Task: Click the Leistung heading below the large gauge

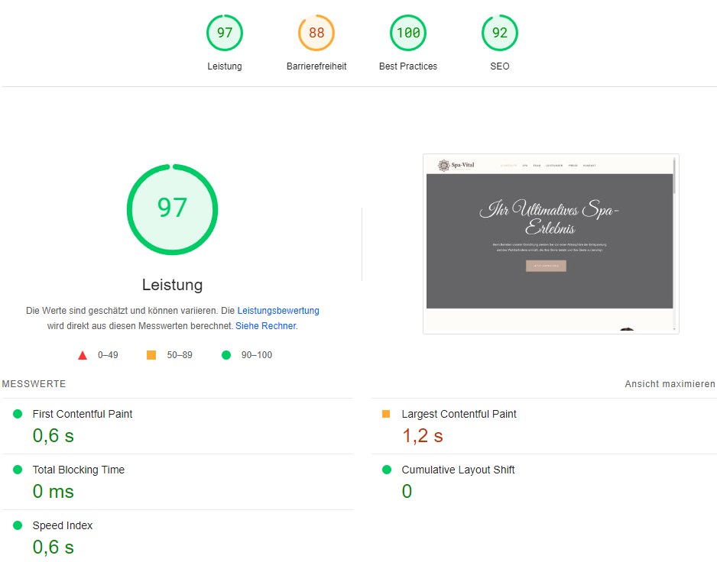Action: coord(173,285)
